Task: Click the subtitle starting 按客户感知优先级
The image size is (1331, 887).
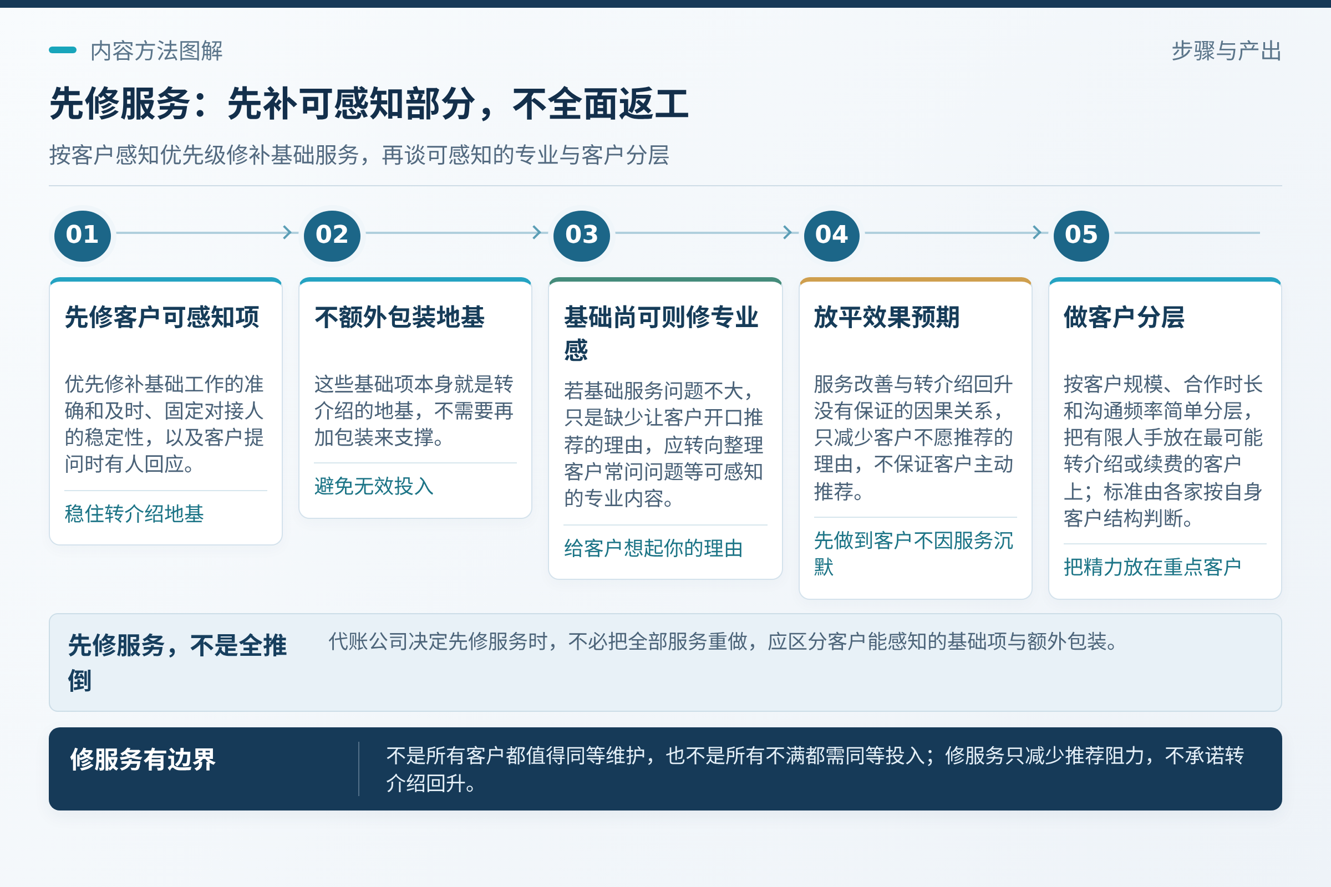Action: click(359, 155)
